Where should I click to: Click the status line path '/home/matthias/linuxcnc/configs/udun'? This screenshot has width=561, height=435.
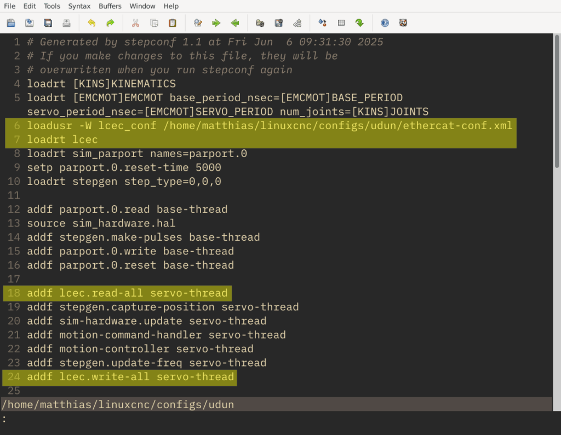118,404
